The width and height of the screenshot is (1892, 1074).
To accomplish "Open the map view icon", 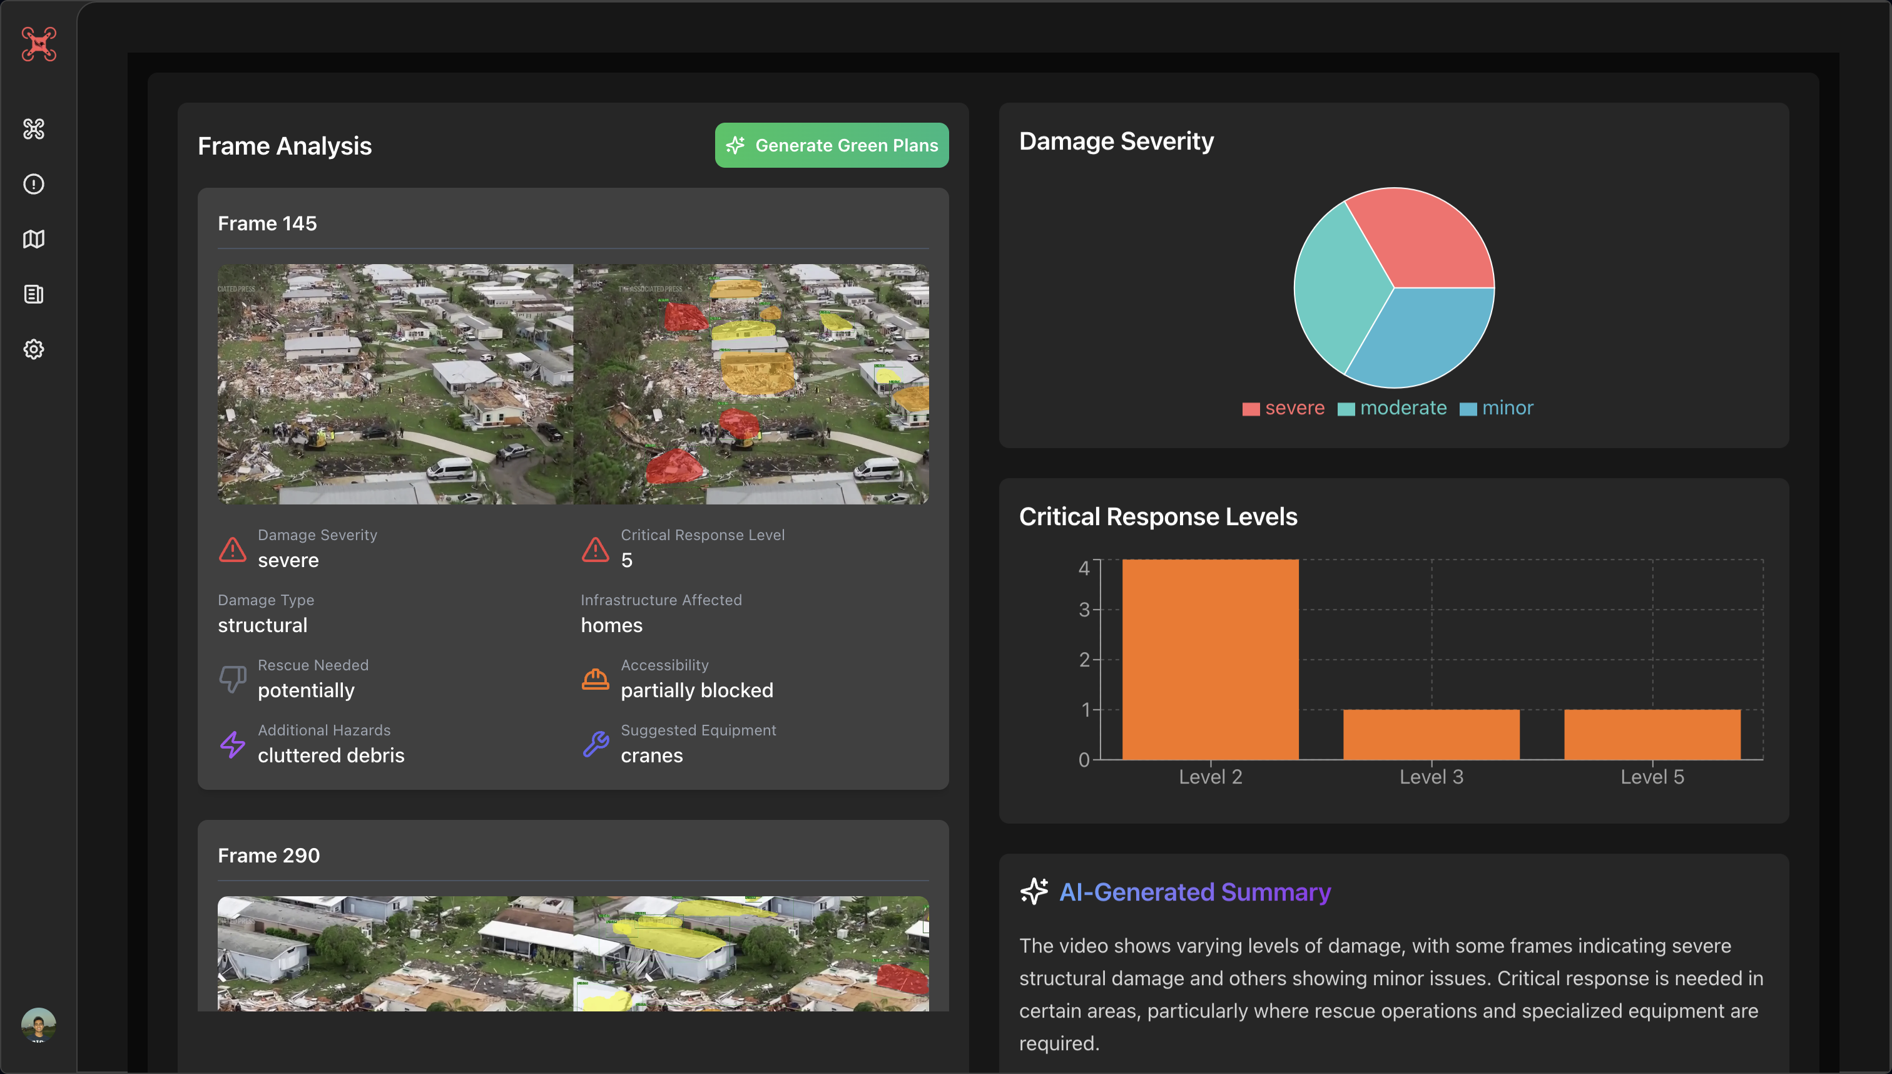I will pos(34,239).
